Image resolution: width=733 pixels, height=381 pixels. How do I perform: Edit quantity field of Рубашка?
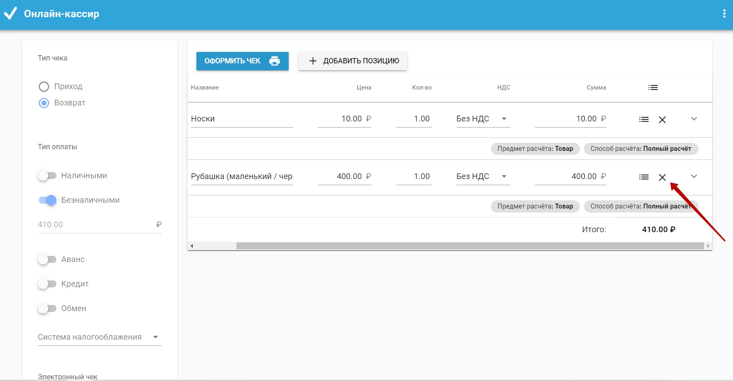[414, 177]
